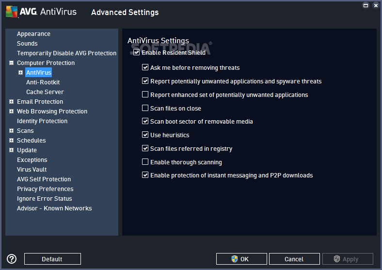
Task: Expand the Web Browsing Protection node
Action: pos(11,111)
